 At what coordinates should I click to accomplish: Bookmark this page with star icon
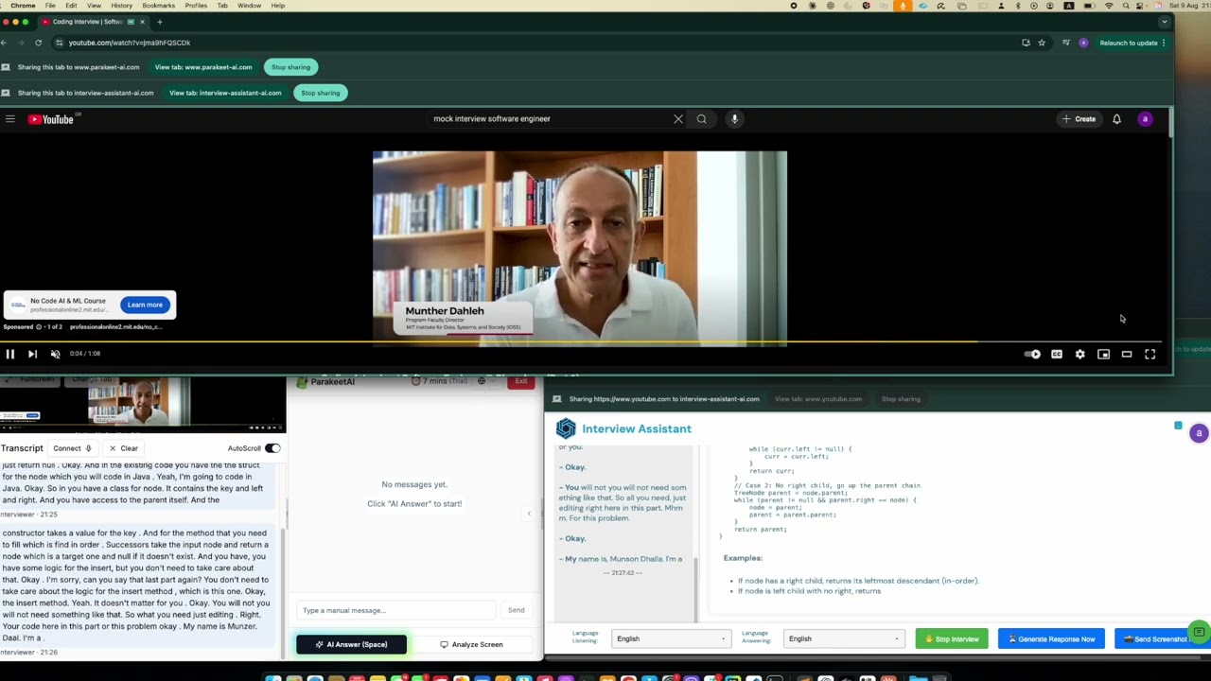pyautogui.click(x=1042, y=43)
